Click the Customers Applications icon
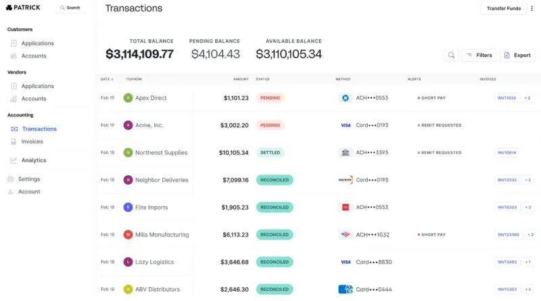The image size is (541, 301). (x=14, y=43)
